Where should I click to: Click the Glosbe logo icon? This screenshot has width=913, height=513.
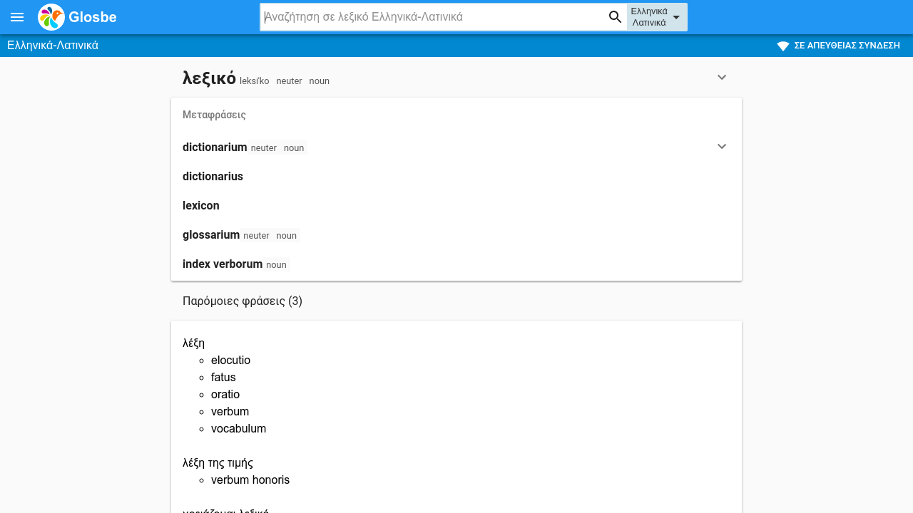51,17
